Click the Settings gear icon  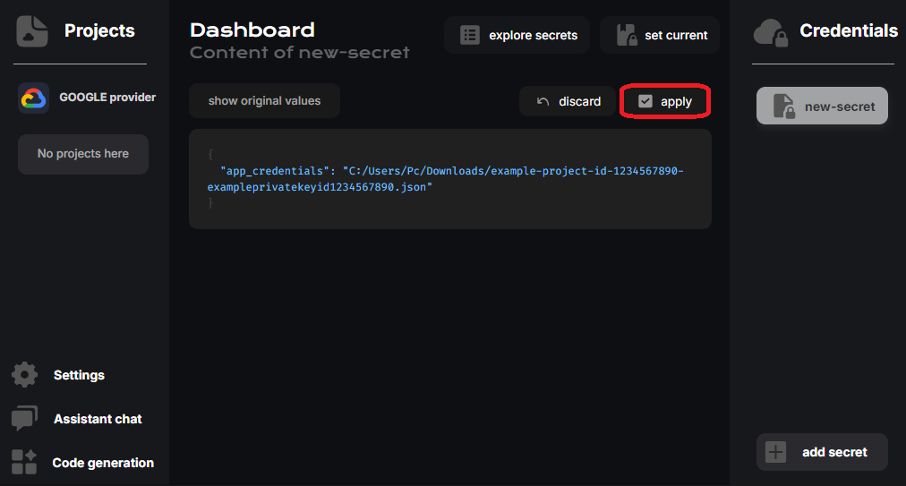point(25,375)
